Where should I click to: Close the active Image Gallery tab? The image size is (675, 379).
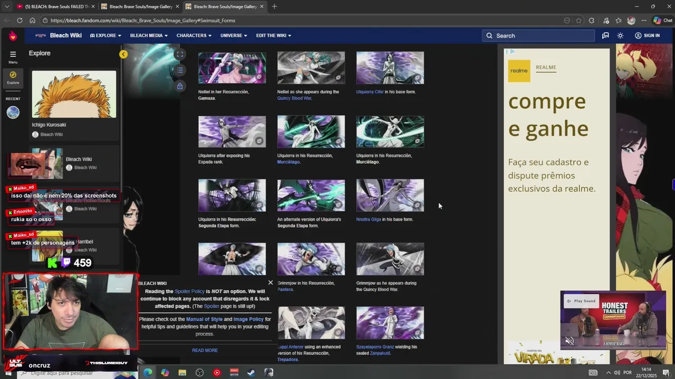(262, 6)
